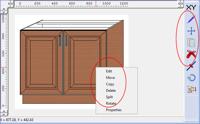
Task: Open the Properties hand icon tool
Action: 191,89
